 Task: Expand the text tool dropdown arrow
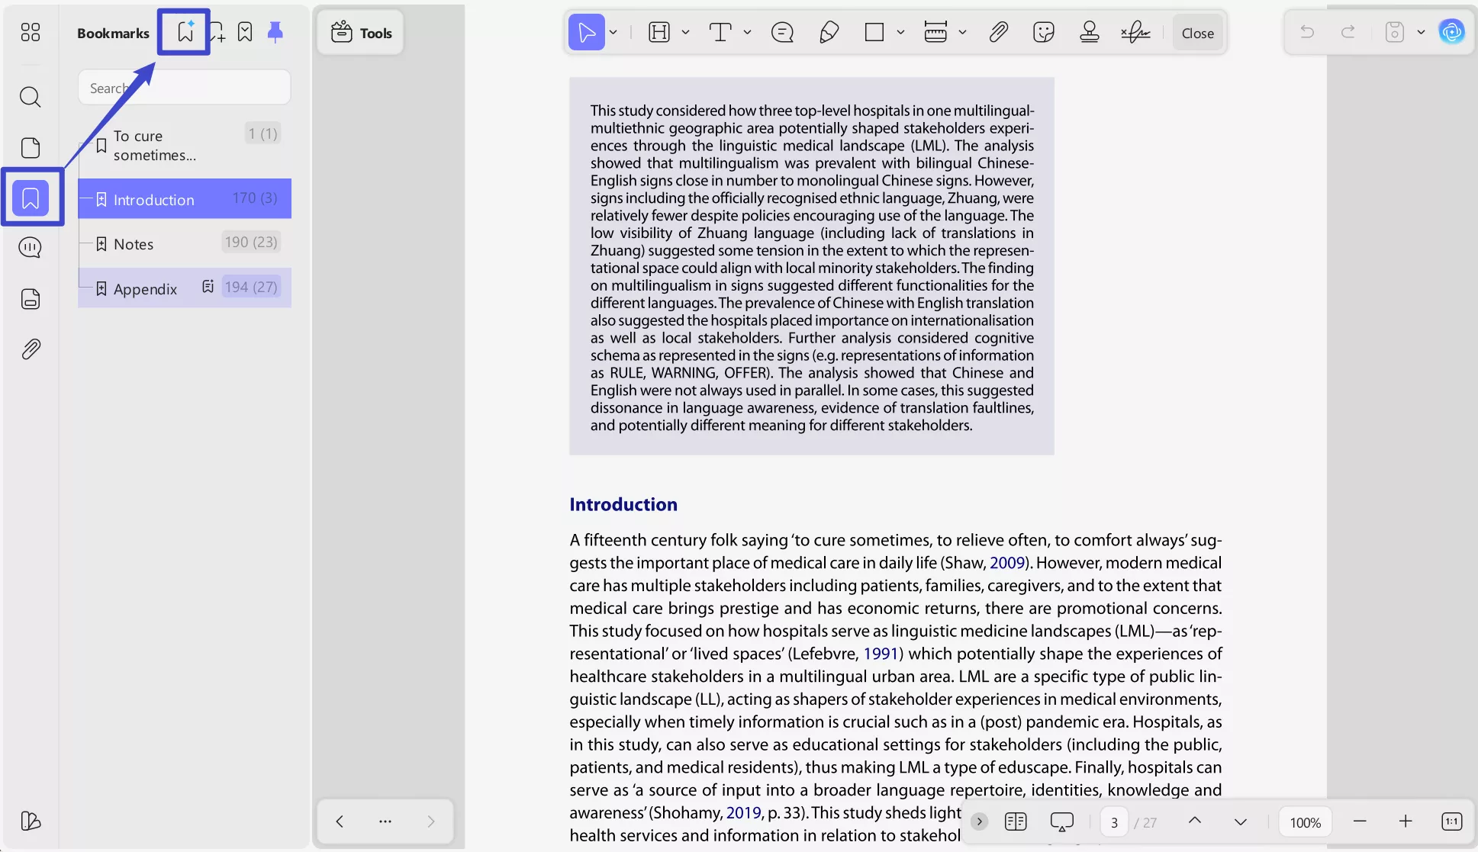point(747,32)
